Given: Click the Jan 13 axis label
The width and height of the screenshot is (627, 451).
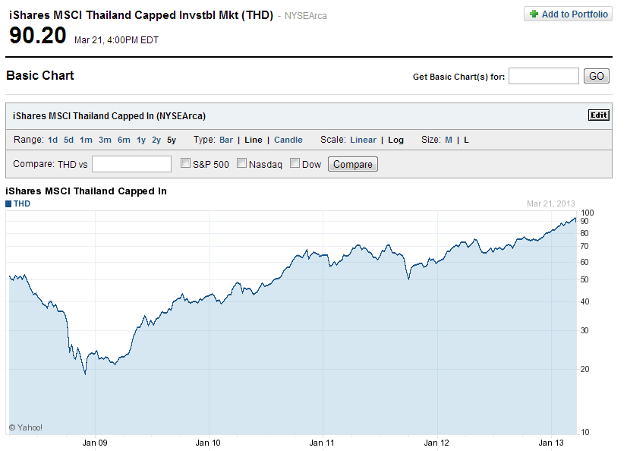Looking at the screenshot, I should 551,443.
